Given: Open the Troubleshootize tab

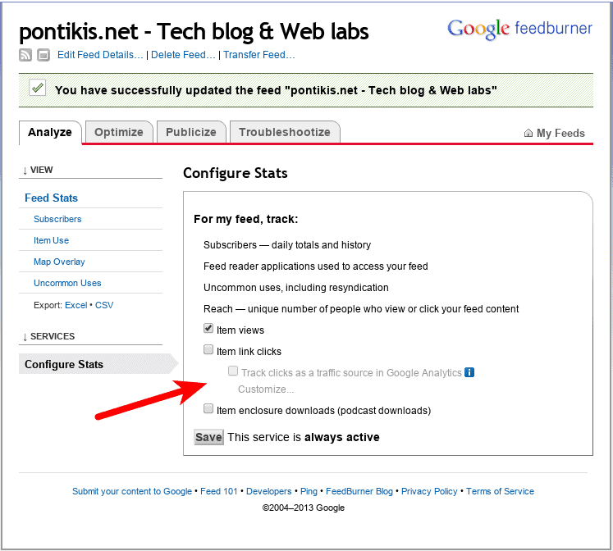Looking at the screenshot, I should coord(285,132).
